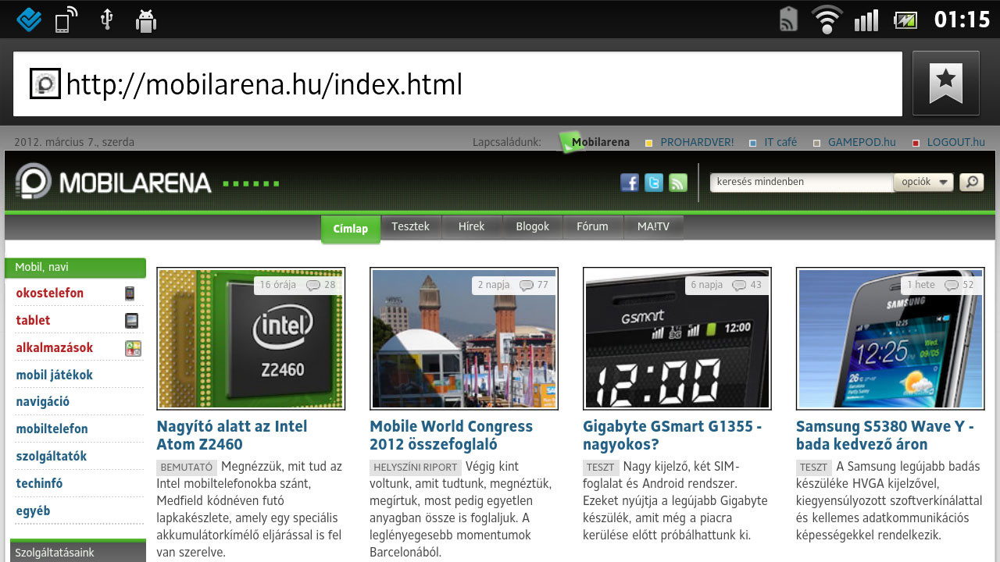Viewport: 1000px width, 562px height.
Task: Open article Gigabyte GSmart G1355 - nagyokos?
Action: [672, 436]
